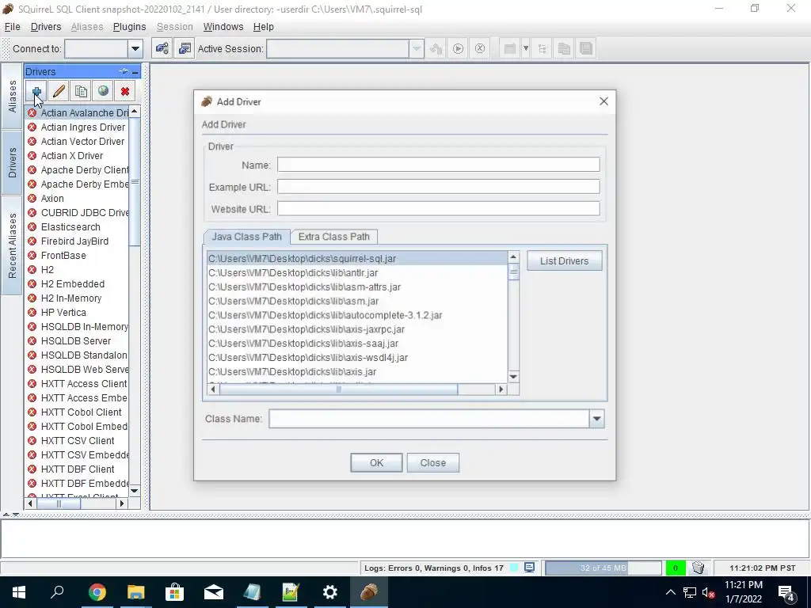Click the drivers list scroll down arrow
Image resolution: width=811 pixels, height=608 pixels.
[x=135, y=491]
